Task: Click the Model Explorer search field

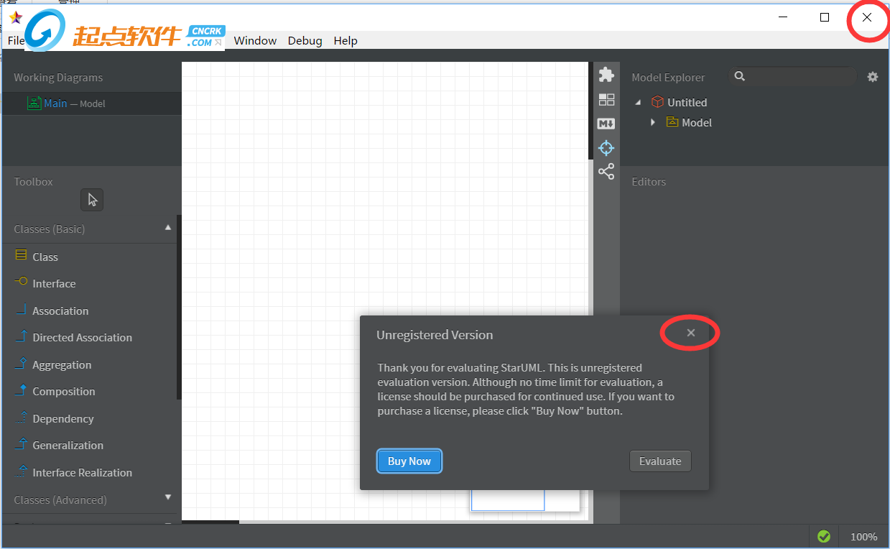Action: (x=793, y=76)
